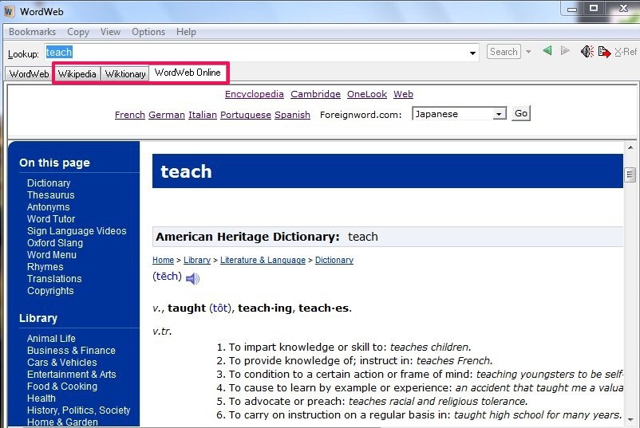Click the page scrollbar up arrow
This screenshot has height=428, width=640.
[x=630, y=147]
